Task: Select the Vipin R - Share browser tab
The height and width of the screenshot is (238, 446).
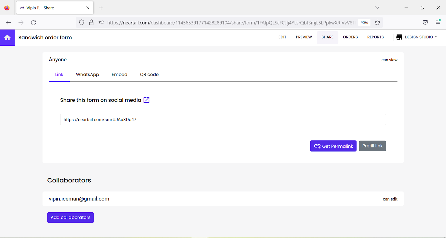Action: (55, 8)
